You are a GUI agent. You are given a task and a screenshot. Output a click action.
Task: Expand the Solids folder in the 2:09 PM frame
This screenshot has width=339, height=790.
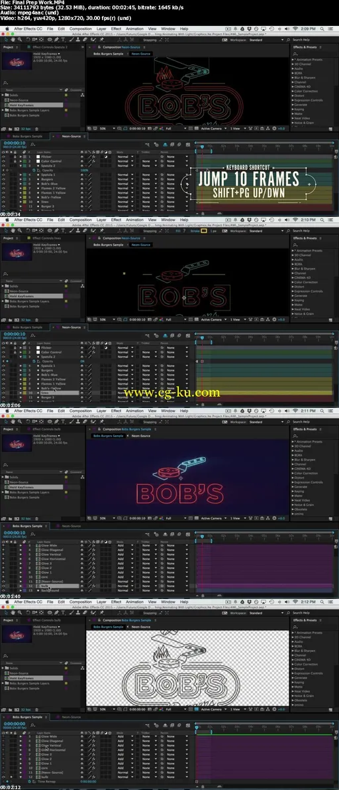pos(3,95)
